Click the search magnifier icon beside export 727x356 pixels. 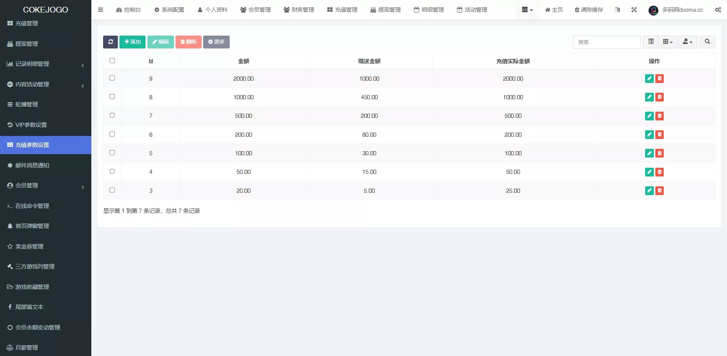click(707, 42)
